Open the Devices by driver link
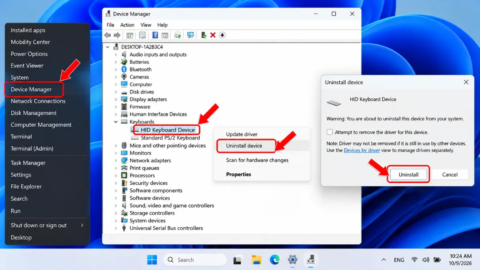This screenshot has height=270, width=480. tap(362, 150)
